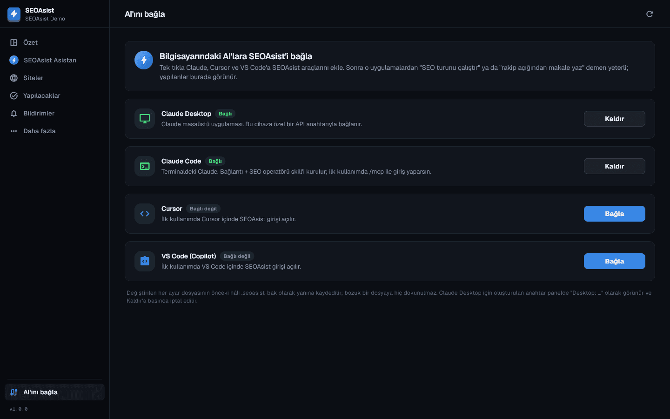Viewport: 670px width, 419px height.
Task: Click the SEOAsist Demo workspace name
Action: click(45, 19)
